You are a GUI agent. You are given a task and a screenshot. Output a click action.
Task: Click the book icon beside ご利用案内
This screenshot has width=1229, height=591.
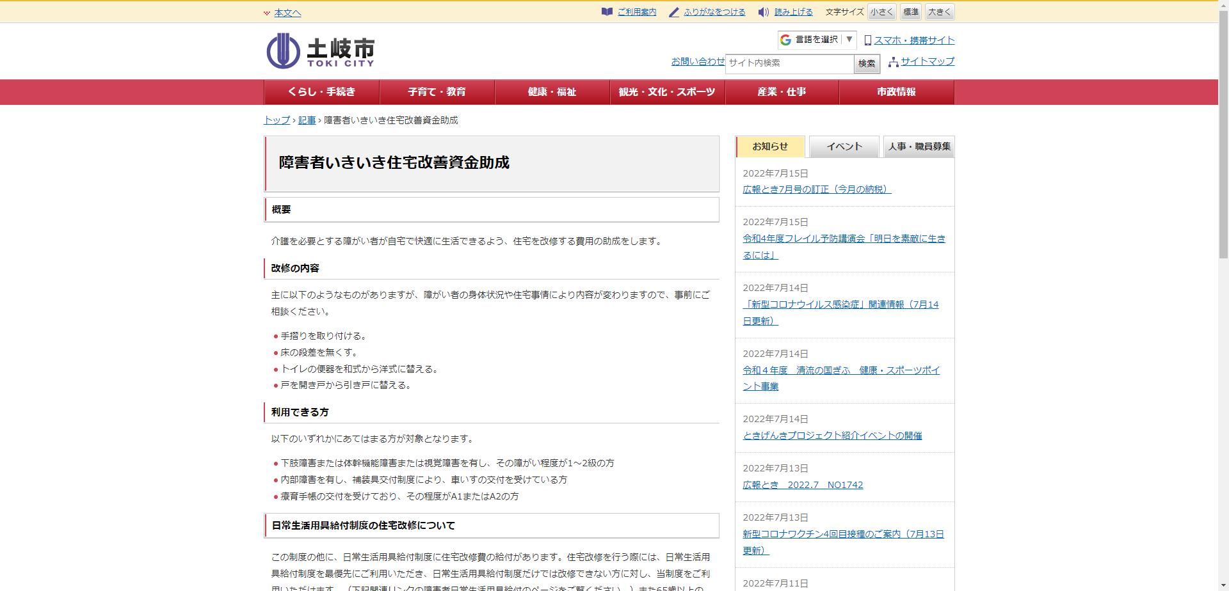coord(607,12)
